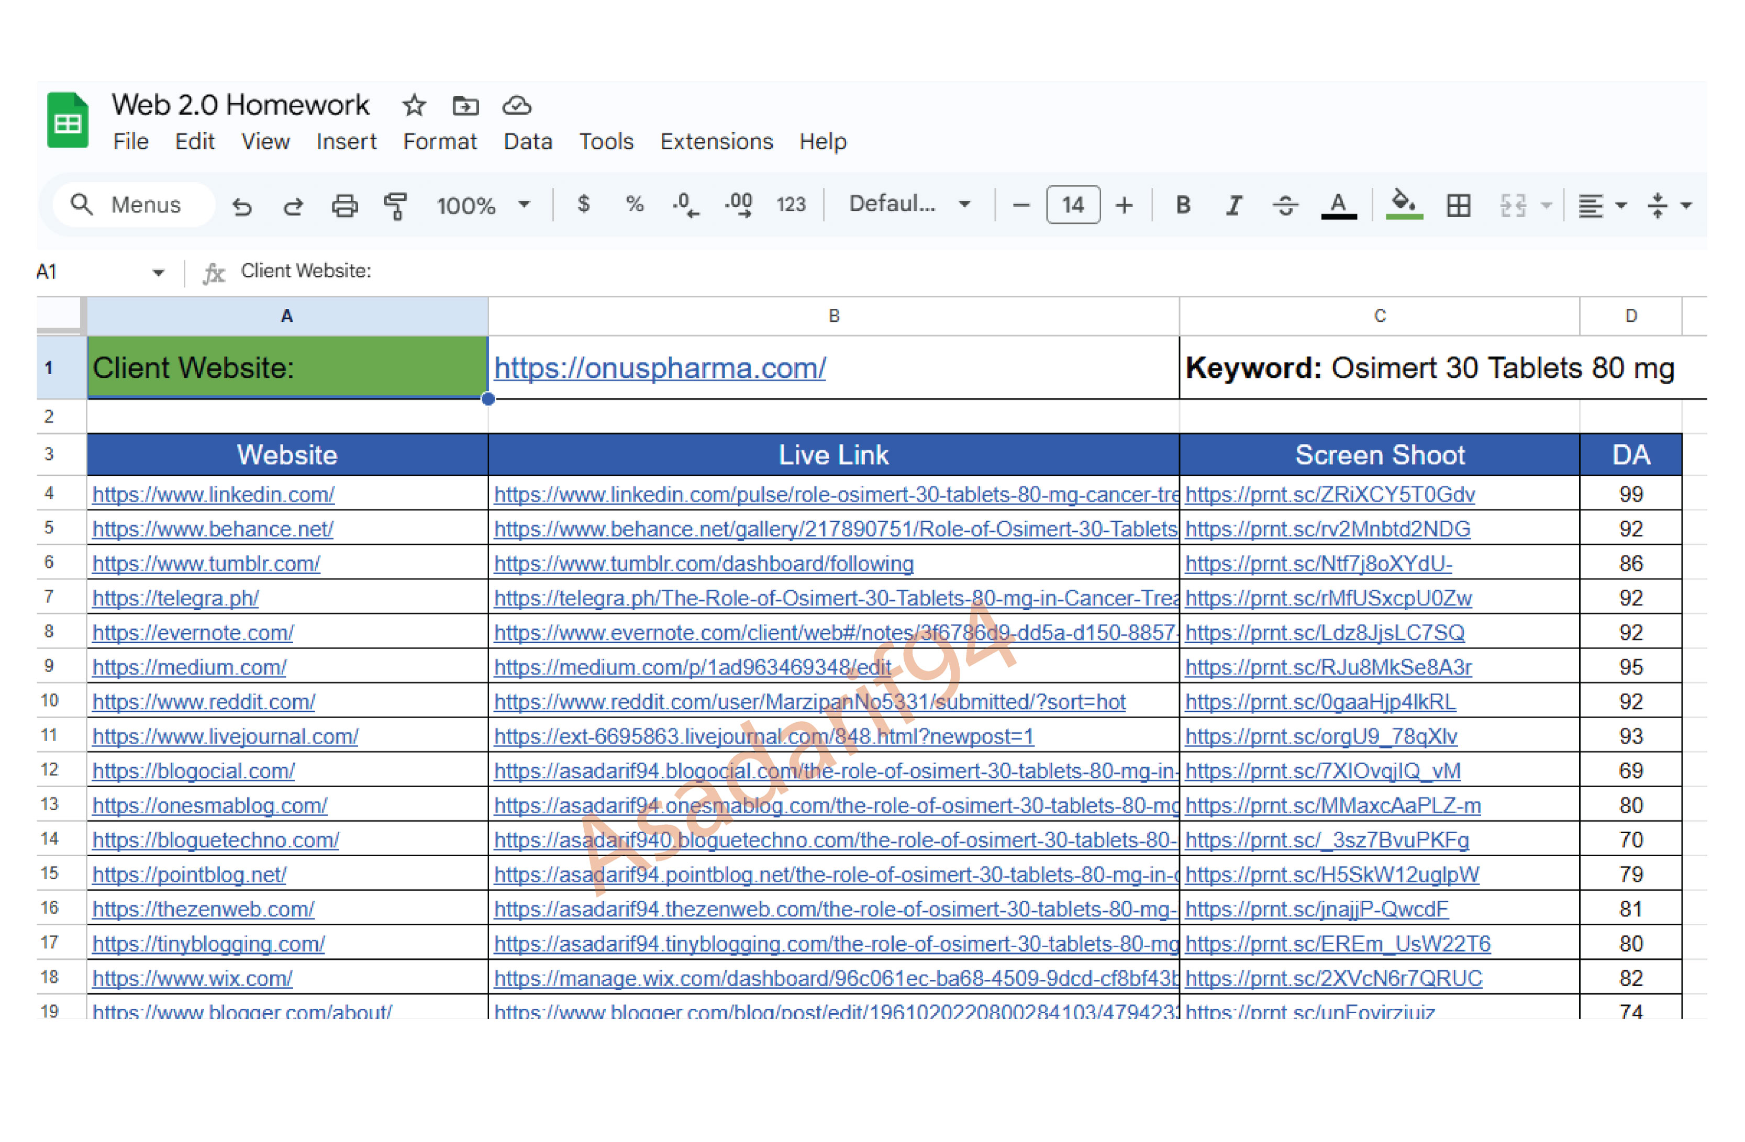1745x1142 pixels.
Task: Click the Print icon
Action: pos(344,205)
